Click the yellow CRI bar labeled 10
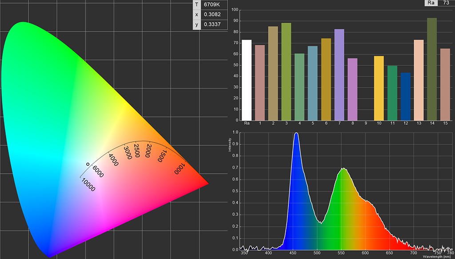This screenshot has width=455, height=259. tap(379, 88)
